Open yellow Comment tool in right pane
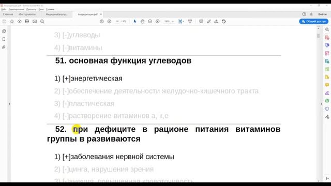 click(327, 85)
